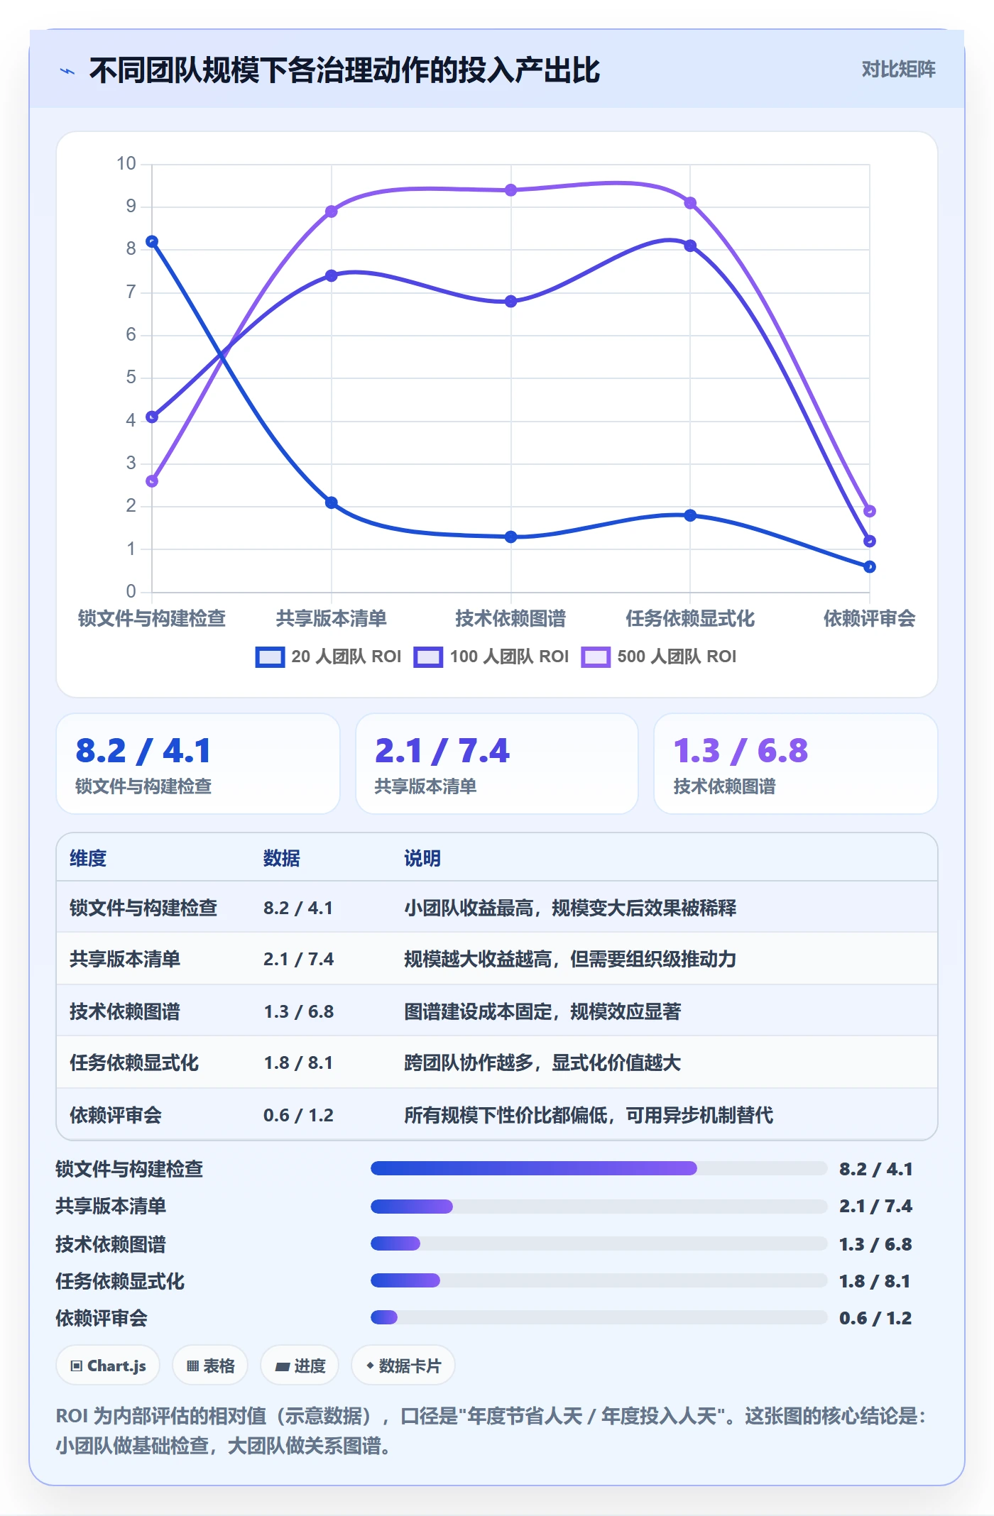Select the 共享版本清单 table row name

(x=125, y=959)
